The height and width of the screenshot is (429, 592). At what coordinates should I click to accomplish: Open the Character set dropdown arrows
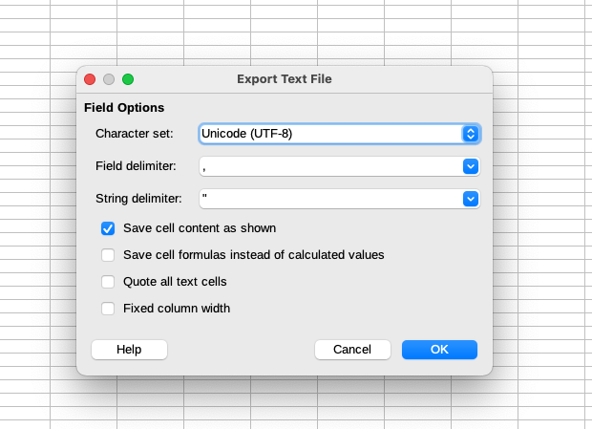470,134
